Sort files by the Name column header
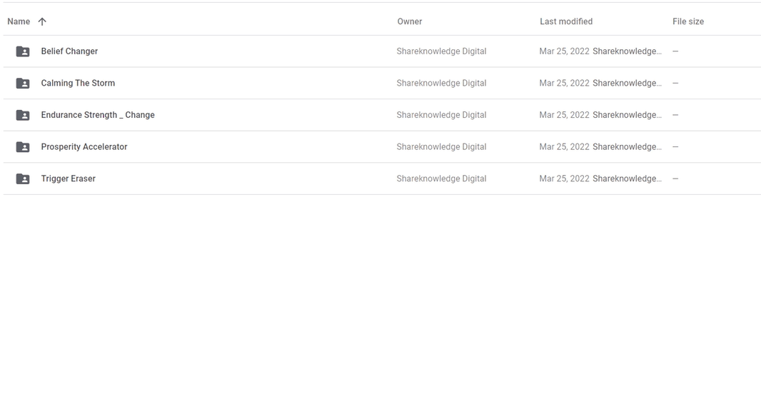Image resolution: width=761 pixels, height=397 pixels. tap(19, 21)
